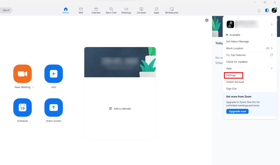Open the notifications bell icon

click(x=259, y=10)
